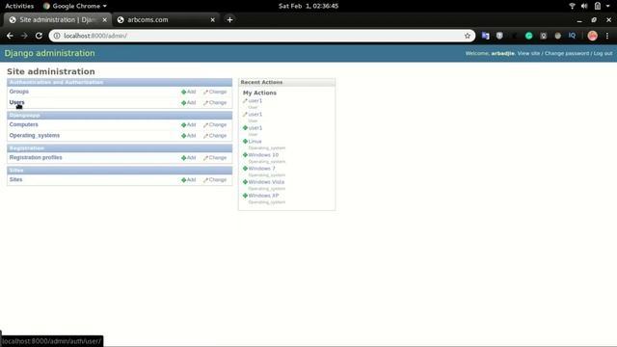This screenshot has width=617, height=347.
Task: Open the Windows 7 entry in My Actions
Action: [x=261, y=169]
